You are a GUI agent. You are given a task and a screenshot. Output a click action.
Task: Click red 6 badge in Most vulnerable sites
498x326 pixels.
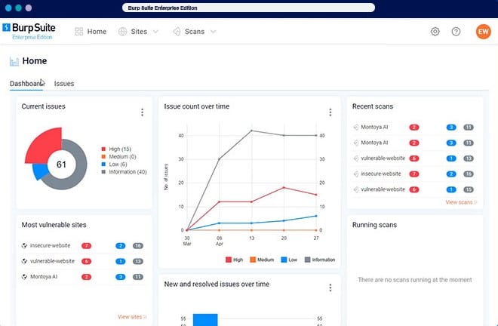click(x=86, y=261)
